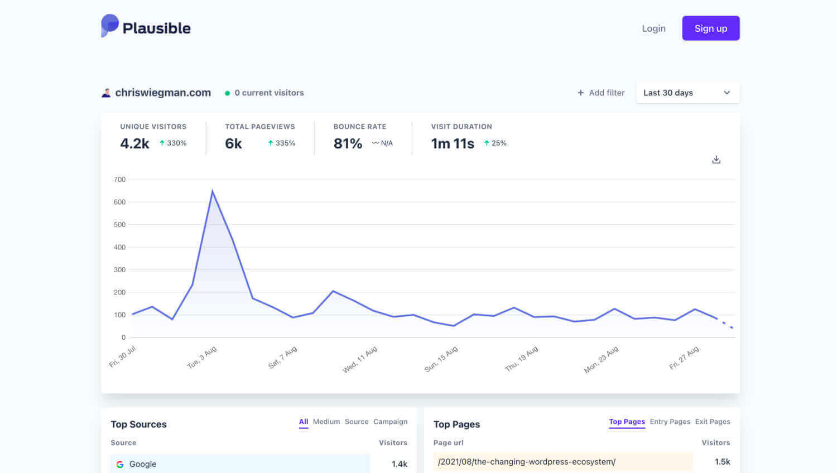Click the chart peak near Tue, 3 Aug
Screen dimensions: 837x473
[213, 191]
